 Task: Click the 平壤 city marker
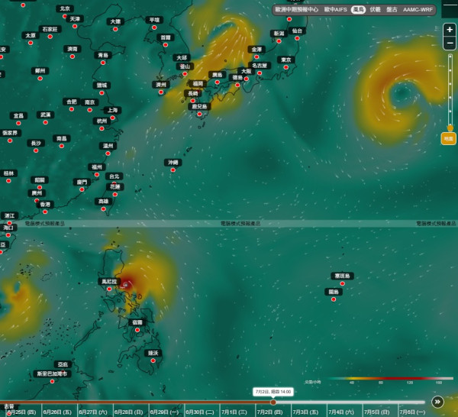(x=154, y=27)
